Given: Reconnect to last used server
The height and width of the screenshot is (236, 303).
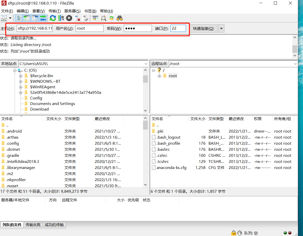Looking at the screenshot, I should [x=85, y=18].
